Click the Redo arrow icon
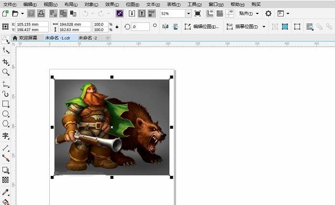 pos(101,14)
